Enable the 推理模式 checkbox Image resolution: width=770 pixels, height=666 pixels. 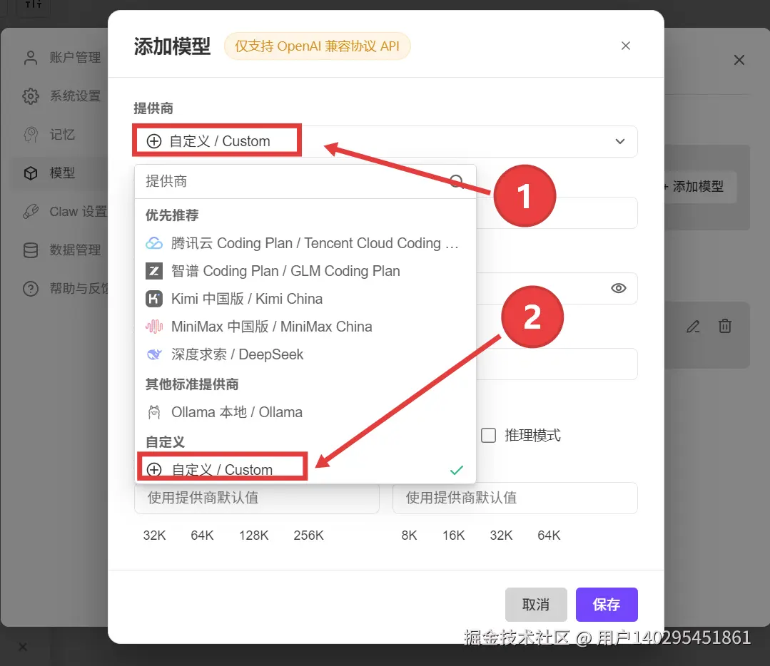[489, 435]
